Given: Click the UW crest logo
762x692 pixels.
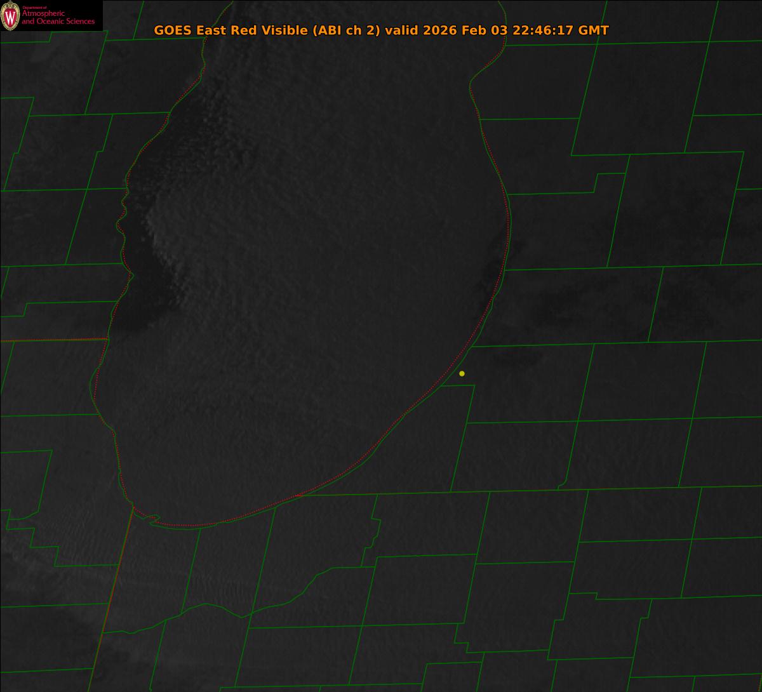Looking at the screenshot, I should tap(10, 17).
